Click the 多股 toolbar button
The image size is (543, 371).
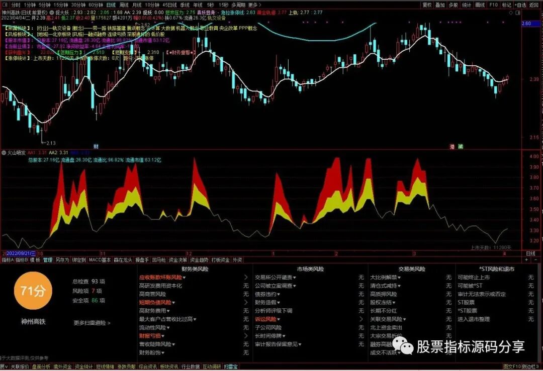tap(454, 5)
